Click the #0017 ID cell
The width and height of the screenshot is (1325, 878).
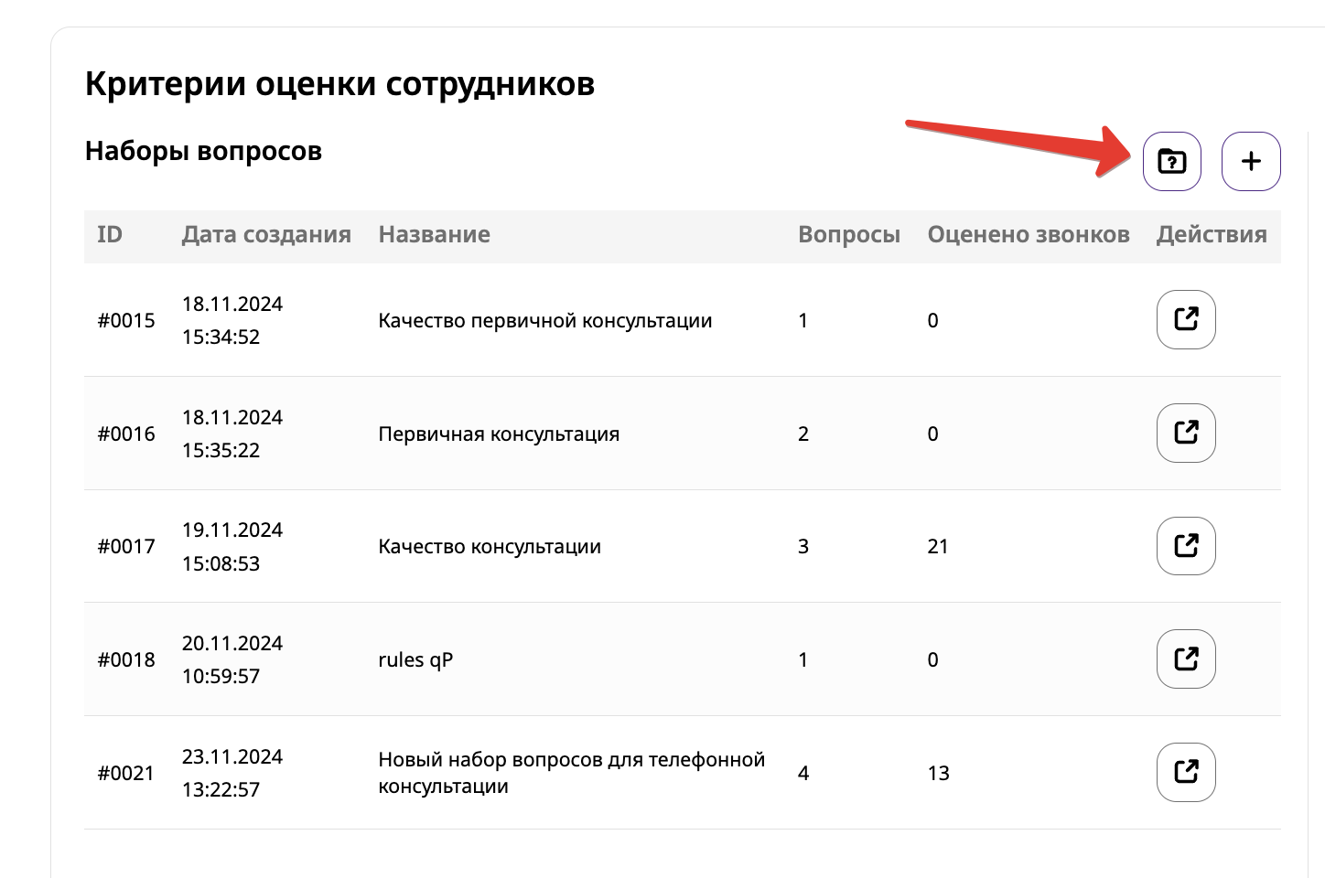(126, 547)
